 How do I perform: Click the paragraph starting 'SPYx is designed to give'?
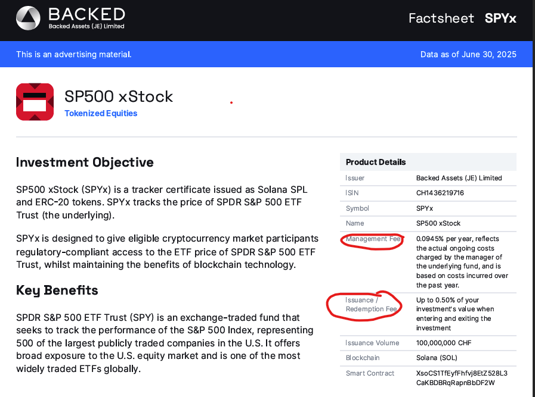[167, 252]
